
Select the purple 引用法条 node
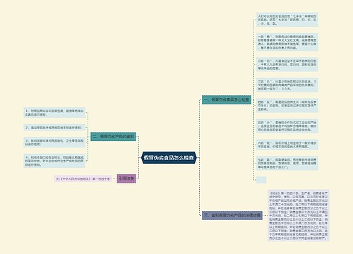click(x=126, y=179)
